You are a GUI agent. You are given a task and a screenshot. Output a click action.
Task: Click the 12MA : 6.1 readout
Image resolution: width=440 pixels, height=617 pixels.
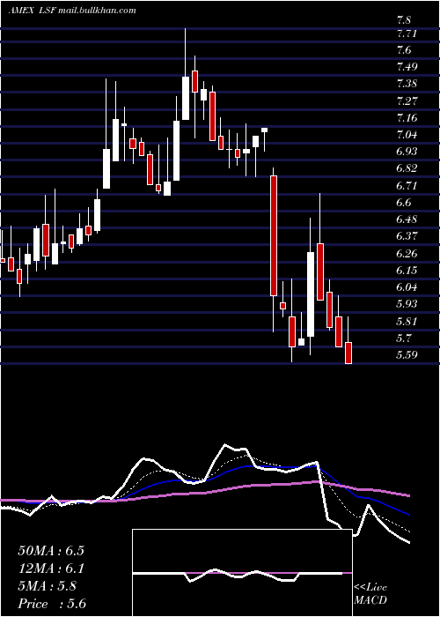pyautogui.click(x=51, y=569)
